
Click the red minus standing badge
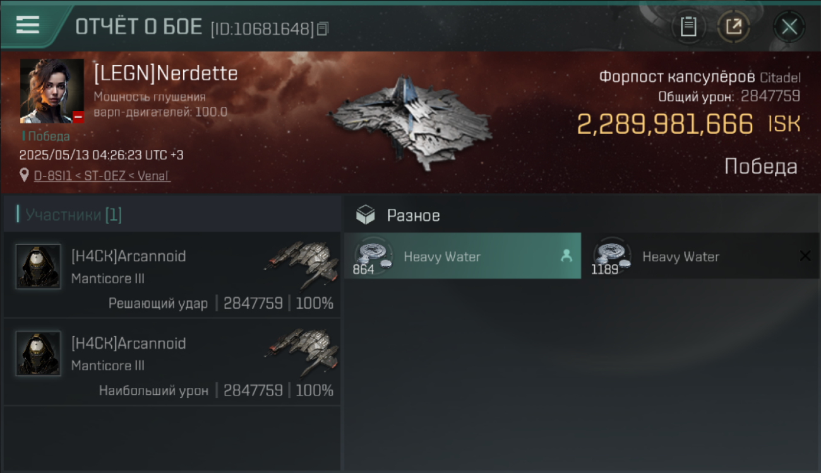click(78, 117)
